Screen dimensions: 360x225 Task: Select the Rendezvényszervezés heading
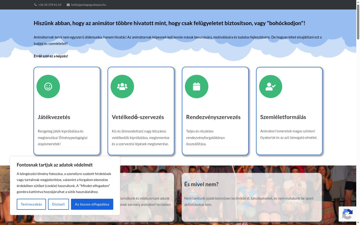(213, 117)
